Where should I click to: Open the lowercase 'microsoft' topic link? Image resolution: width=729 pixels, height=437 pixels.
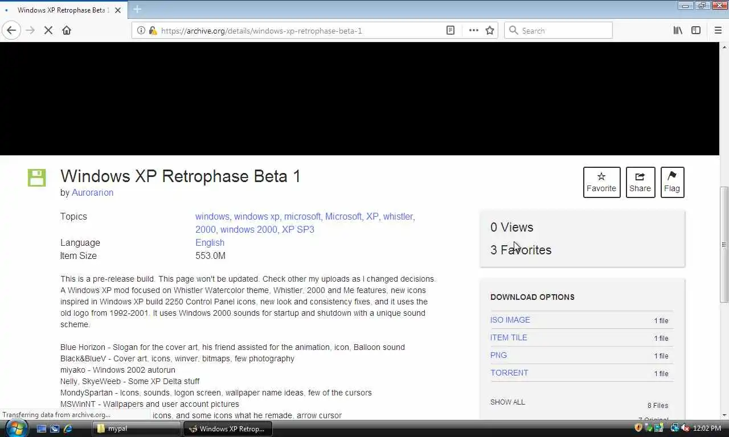[x=302, y=217]
